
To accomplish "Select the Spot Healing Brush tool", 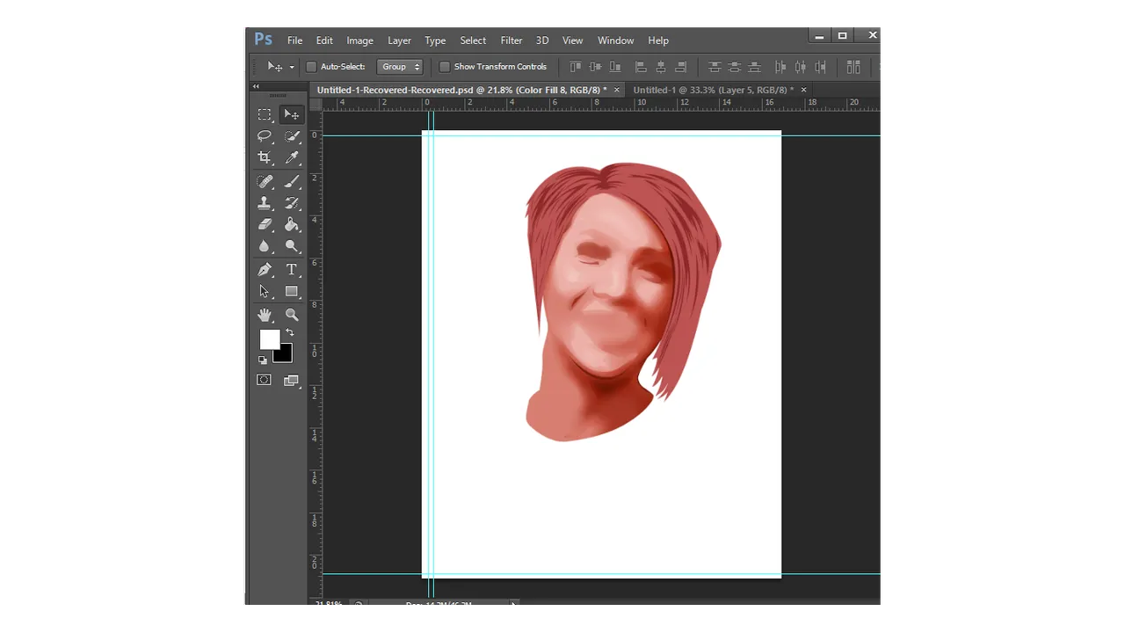I will [265, 181].
